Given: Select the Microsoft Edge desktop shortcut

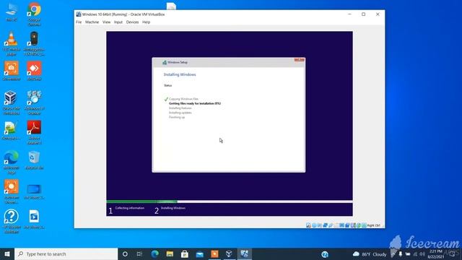Looking at the screenshot, I should pyautogui.click(x=12, y=162).
